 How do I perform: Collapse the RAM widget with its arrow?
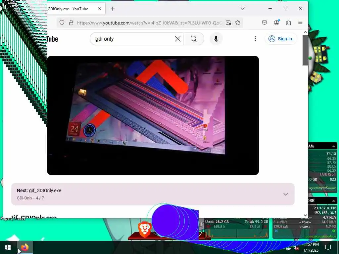click(x=334, y=146)
